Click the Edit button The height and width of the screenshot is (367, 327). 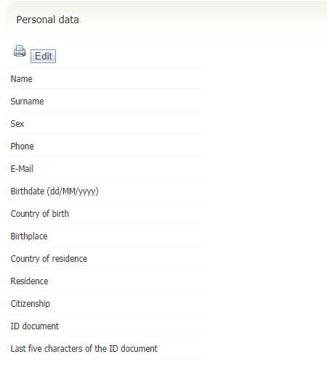coord(43,56)
